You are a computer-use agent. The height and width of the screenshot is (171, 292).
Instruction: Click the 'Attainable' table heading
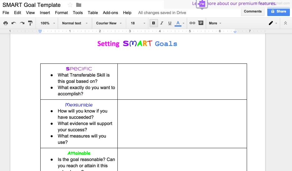click(79, 153)
